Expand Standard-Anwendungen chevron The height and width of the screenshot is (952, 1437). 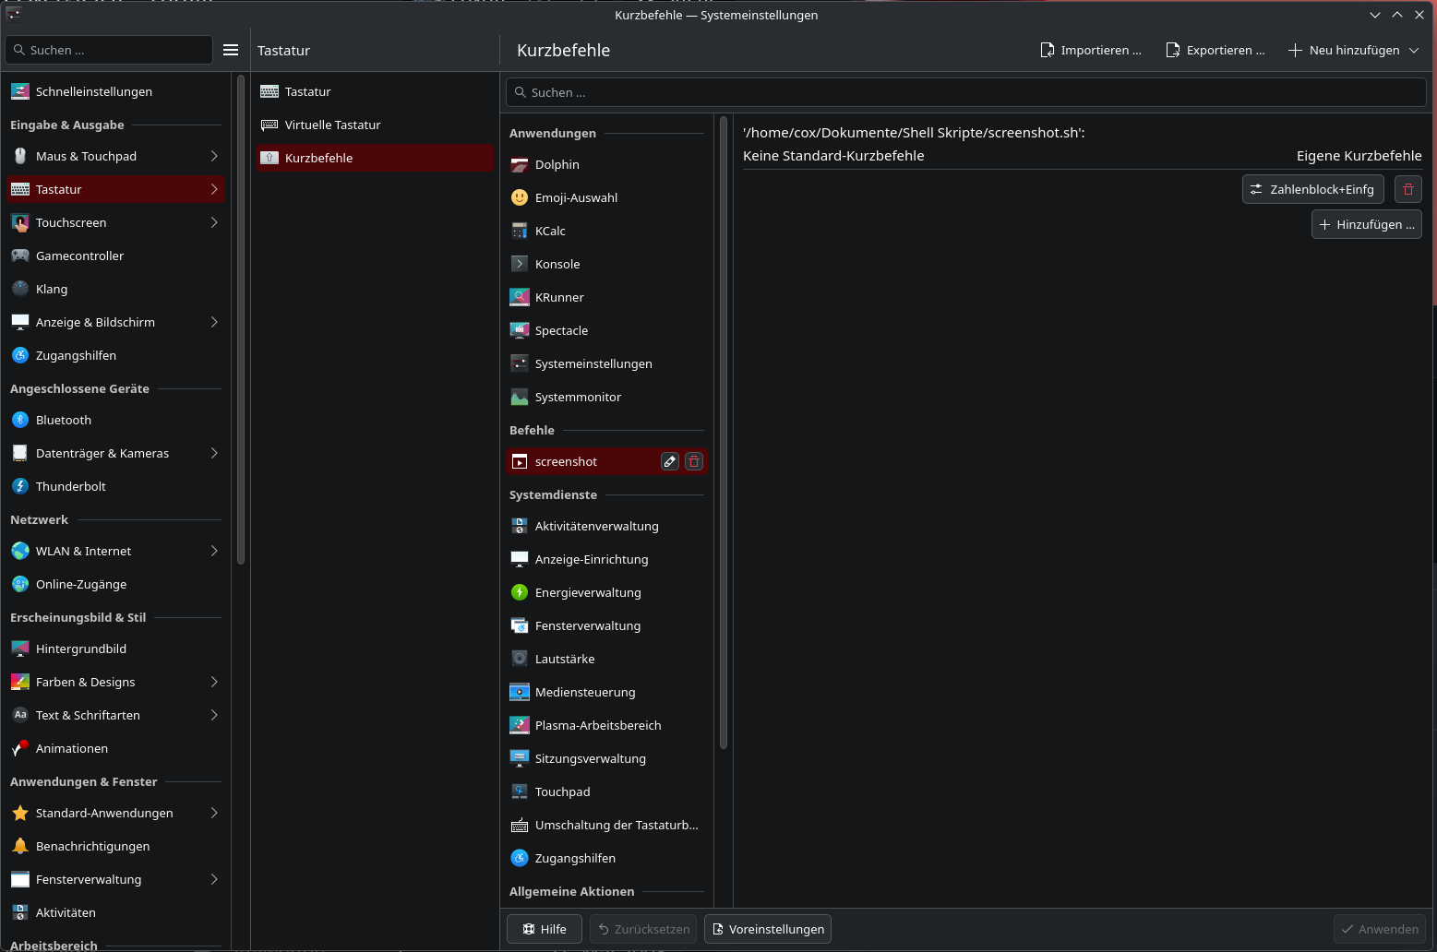[x=214, y=813]
